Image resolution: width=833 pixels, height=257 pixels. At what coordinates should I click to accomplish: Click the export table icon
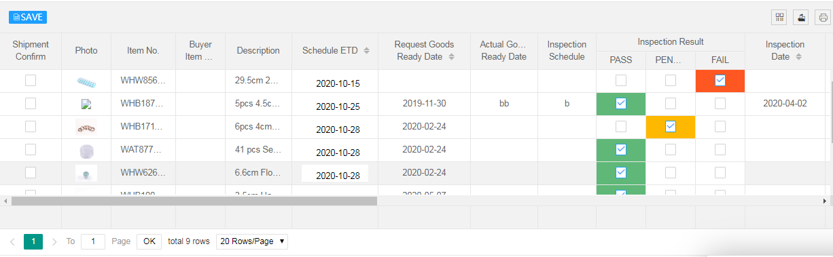click(x=802, y=18)
